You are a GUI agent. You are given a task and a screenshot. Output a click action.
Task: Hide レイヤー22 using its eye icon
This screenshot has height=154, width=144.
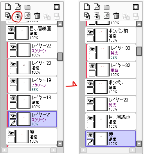(13, 47)
